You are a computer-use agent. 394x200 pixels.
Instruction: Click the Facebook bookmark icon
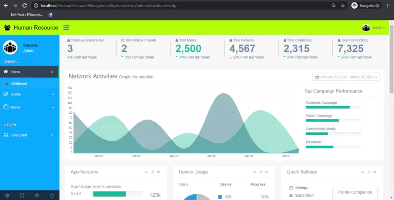click(x=51, y=15)
